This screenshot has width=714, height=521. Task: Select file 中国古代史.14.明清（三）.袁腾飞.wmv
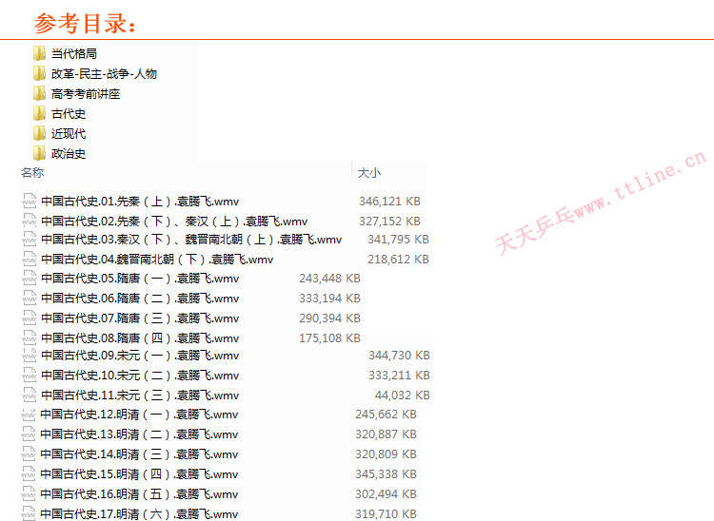coord(140,454)
